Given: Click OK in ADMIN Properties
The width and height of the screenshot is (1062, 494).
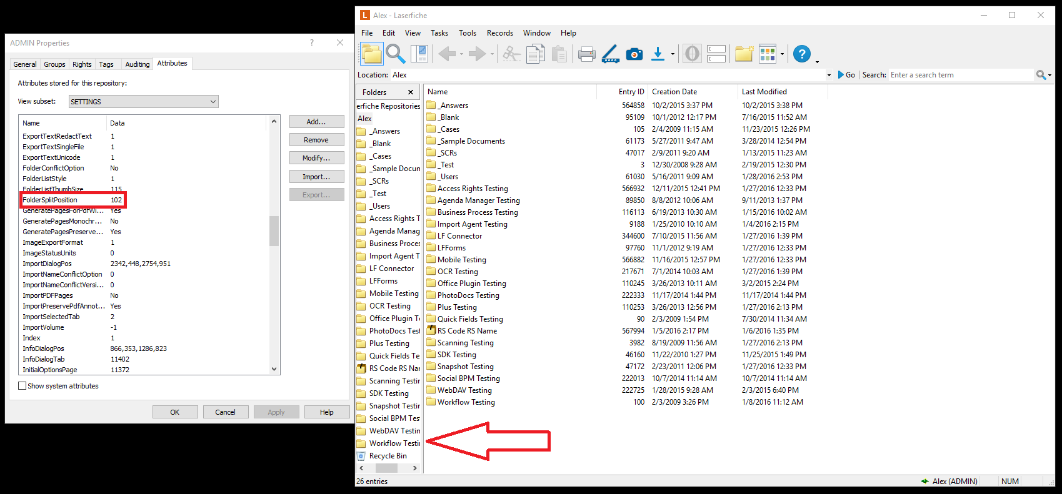Looking at the screenshot, I should tap(175, 412).
